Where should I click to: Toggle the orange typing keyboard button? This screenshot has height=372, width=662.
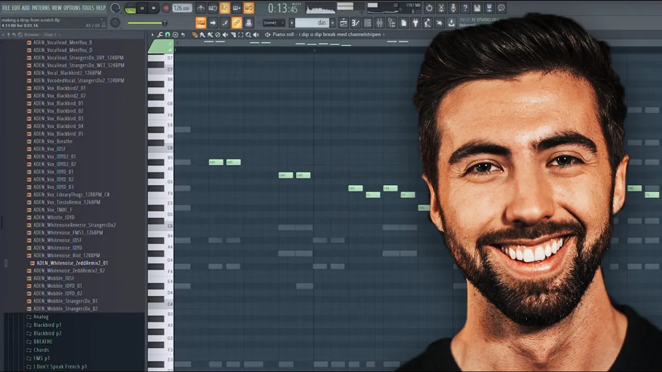[201, 23]
